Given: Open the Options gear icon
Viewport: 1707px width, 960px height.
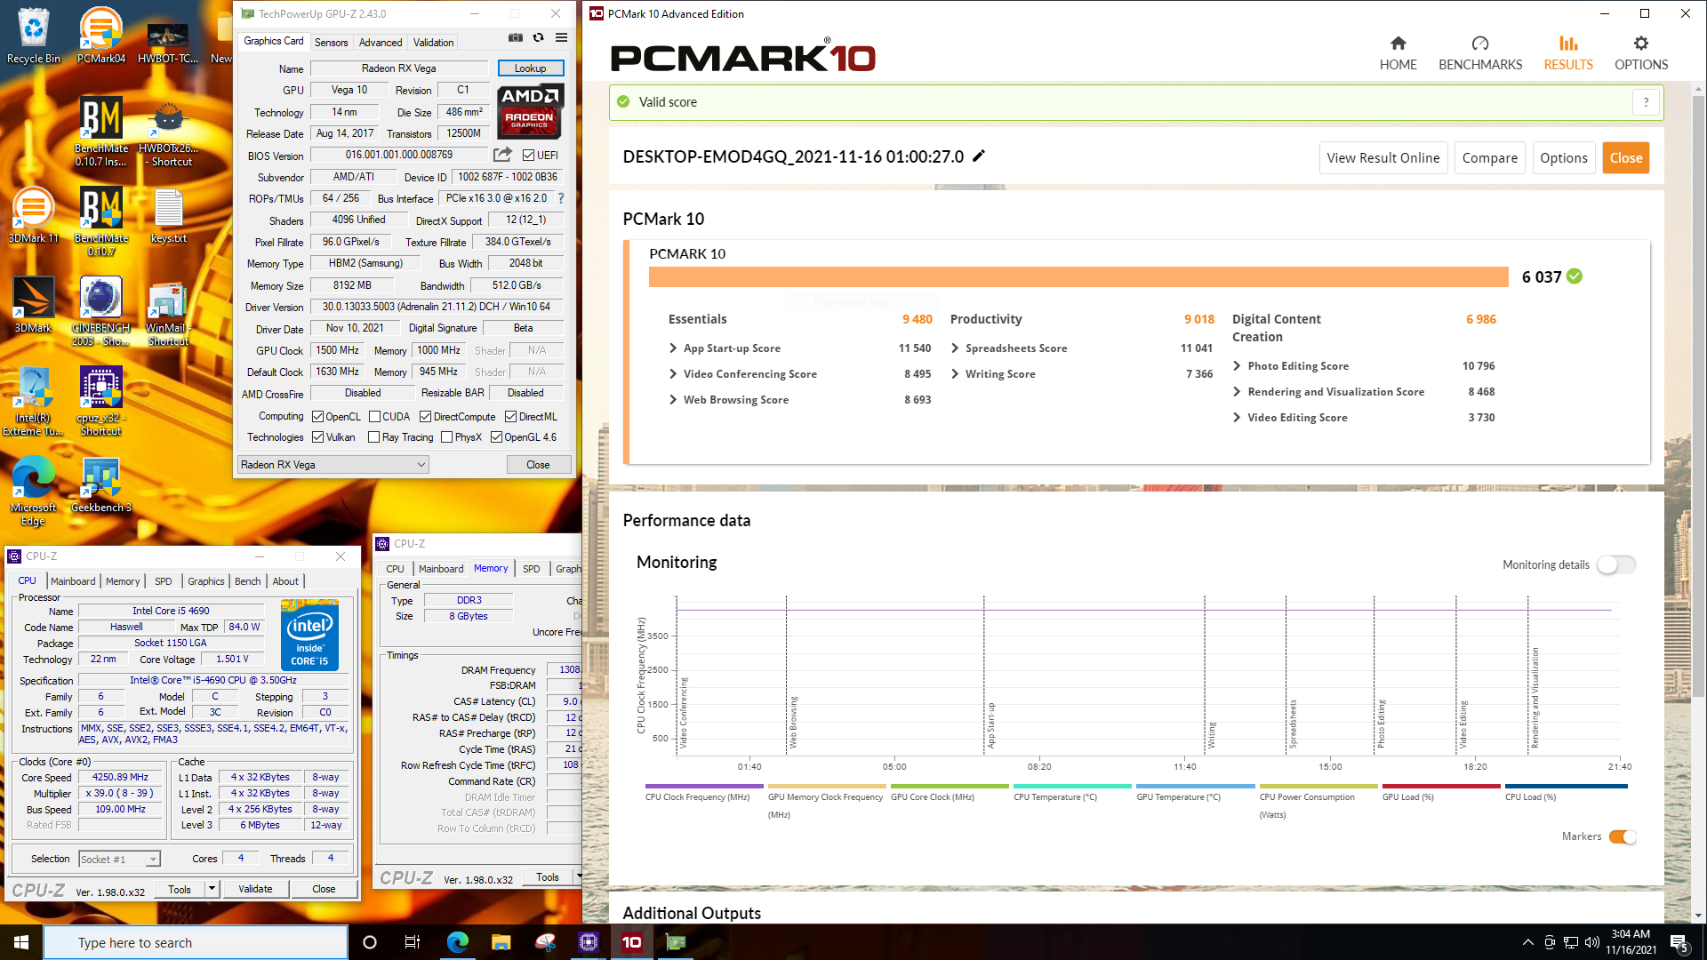Looking at the screenshot, I should point(1641,44).
